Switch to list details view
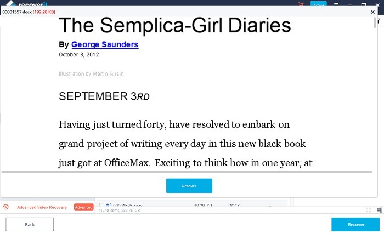384x233 pixels. [379, 211]
